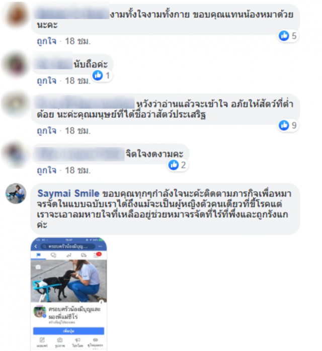Open the 18 ชม. timestamp under จิตใจงดงามคะ
The height and width of the screenshot is (351, 322).
(x=77, y=170)
